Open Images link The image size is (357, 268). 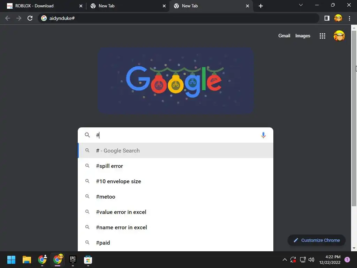click(303, 36)
